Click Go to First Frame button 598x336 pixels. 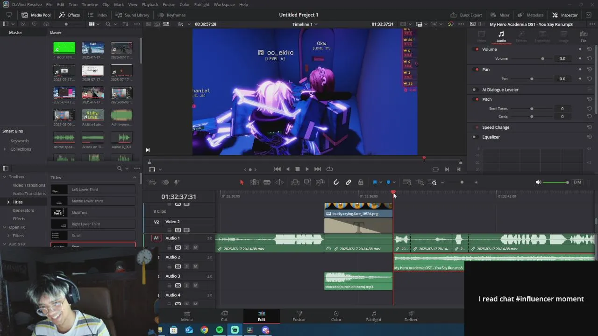click(x=277, y=169)
